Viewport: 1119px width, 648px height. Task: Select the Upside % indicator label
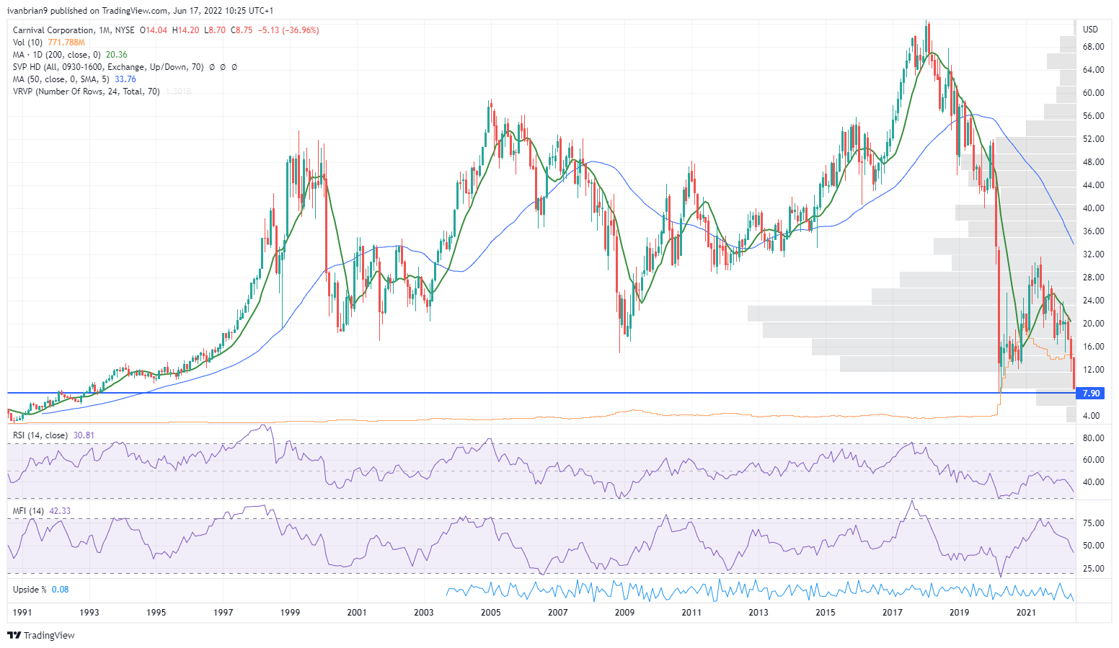30,590
